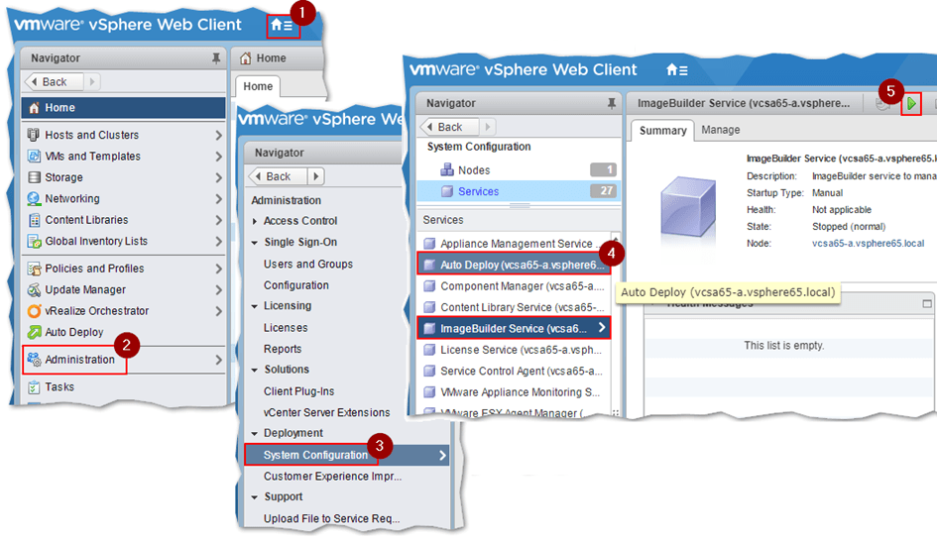This screenshot has width=937, height=541.
Task: Click the Auto Deploy icon in left Navigator
Action: [34, 332]
